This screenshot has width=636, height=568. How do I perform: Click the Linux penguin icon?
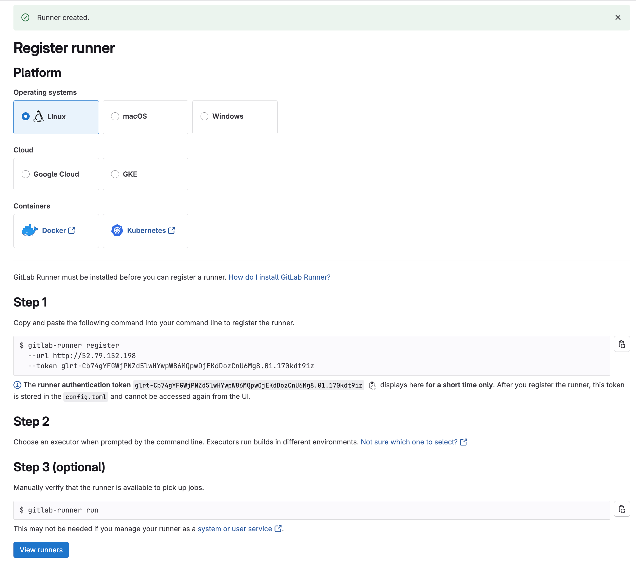pos(39,116)
